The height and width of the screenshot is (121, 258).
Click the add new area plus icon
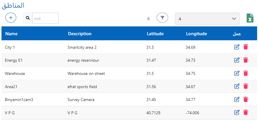pos(11,18)
